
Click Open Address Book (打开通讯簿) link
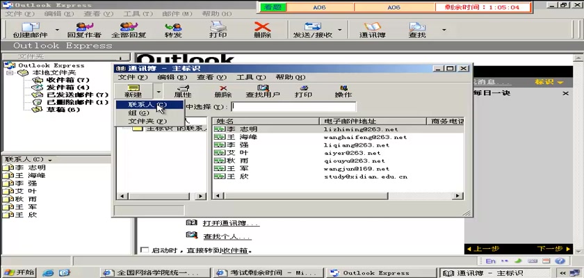[231, 223]
